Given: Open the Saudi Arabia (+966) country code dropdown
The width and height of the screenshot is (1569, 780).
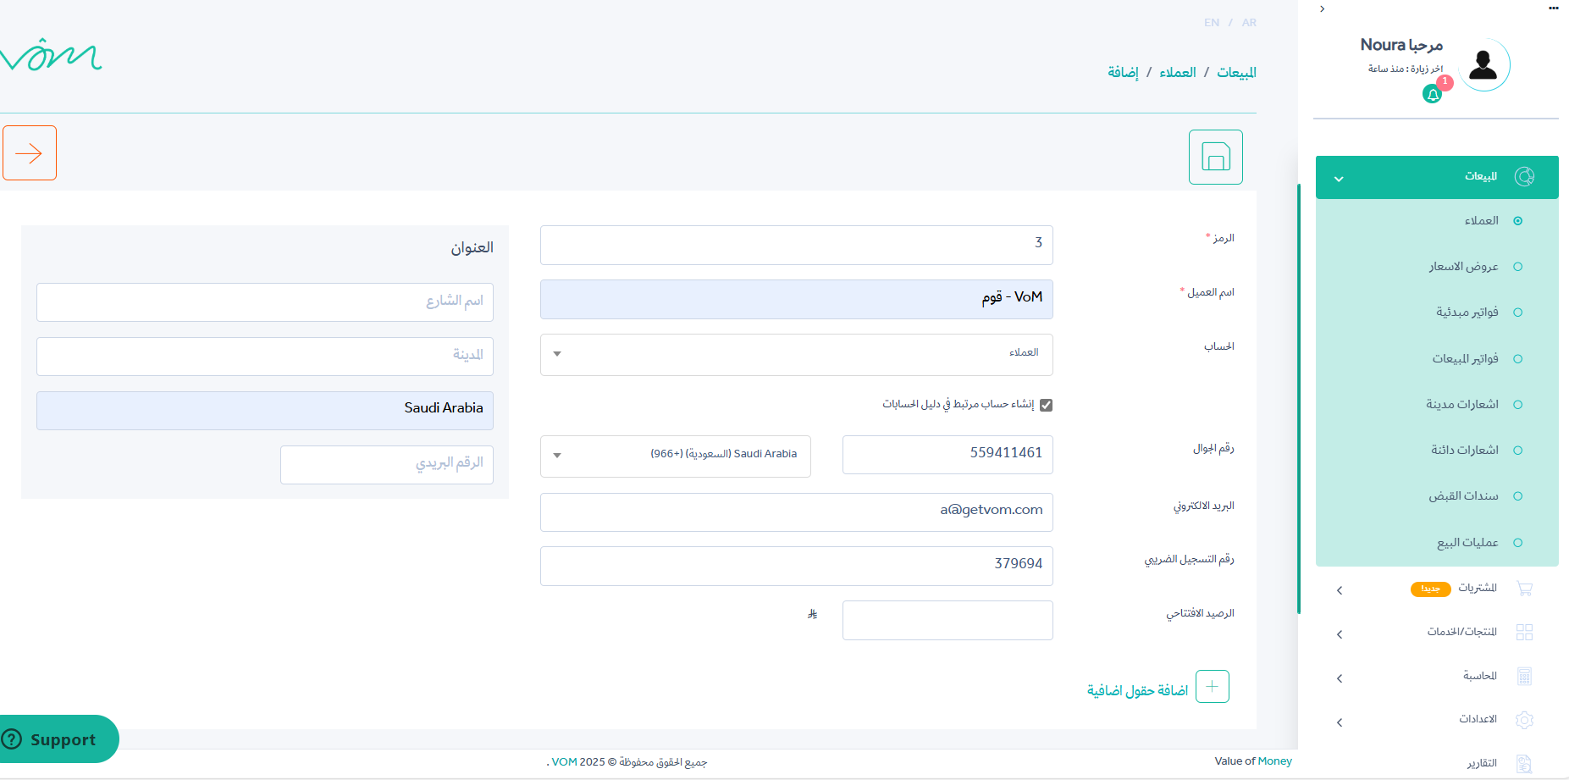Looking at the screenshot, I should (676, 456).
